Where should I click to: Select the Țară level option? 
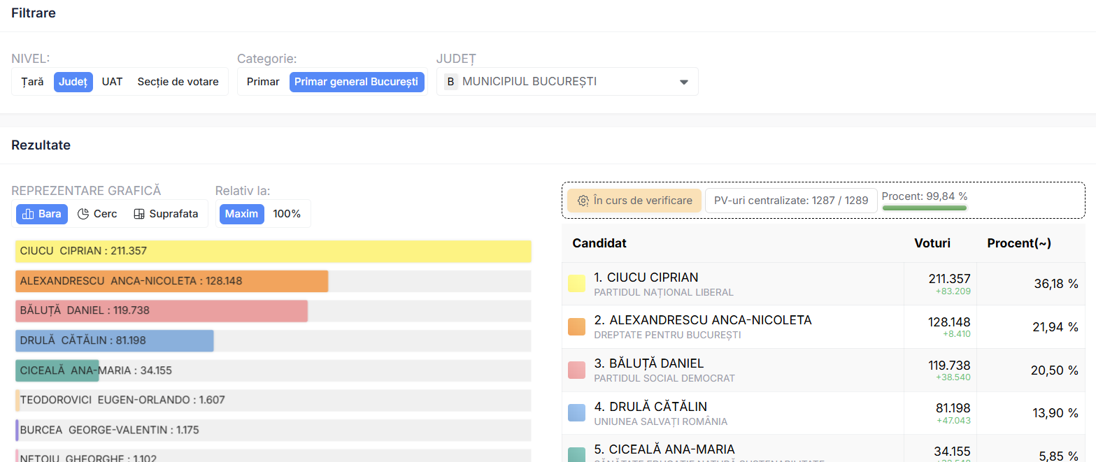pos(32,82)
